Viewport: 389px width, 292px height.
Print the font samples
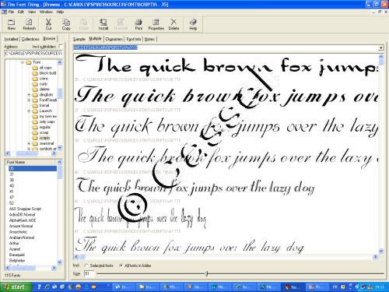pyautogui.click(x=138, y=24)
